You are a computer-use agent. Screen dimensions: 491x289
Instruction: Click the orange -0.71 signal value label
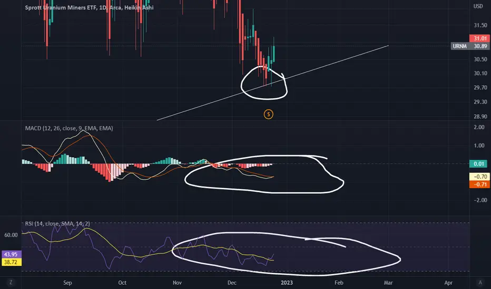(x=479, y=184)
